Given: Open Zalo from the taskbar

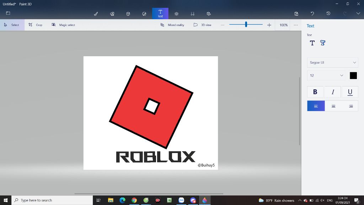Looking at the screenshot, I should coord(181,200).
